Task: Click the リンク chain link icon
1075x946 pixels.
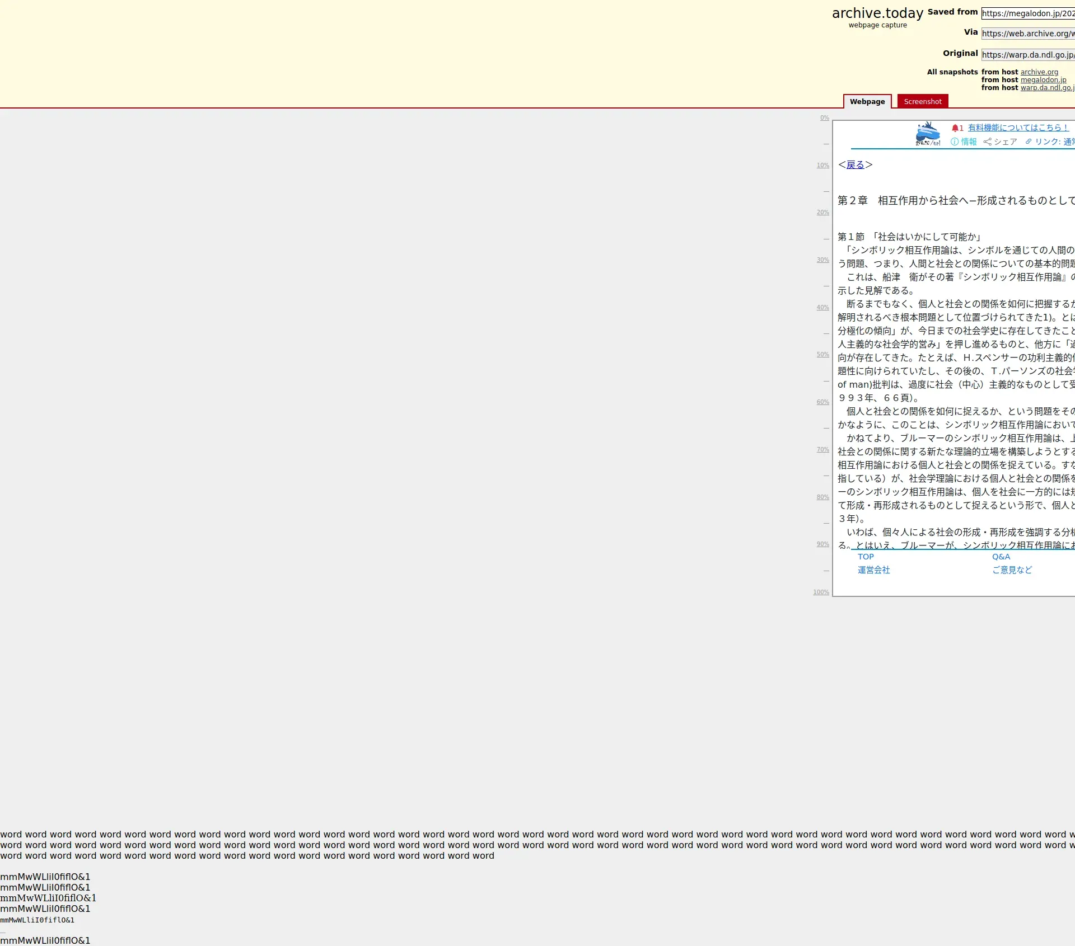Action: point(1029,142)
